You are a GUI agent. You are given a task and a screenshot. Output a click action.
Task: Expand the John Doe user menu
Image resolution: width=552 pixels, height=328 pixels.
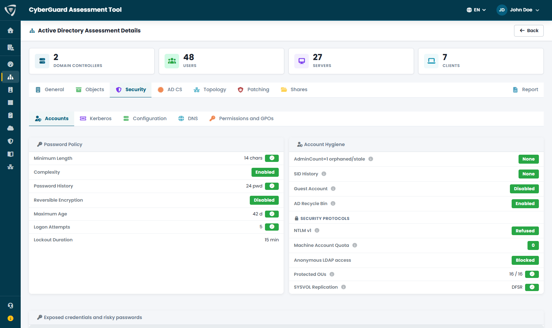(x=518, y=10)
